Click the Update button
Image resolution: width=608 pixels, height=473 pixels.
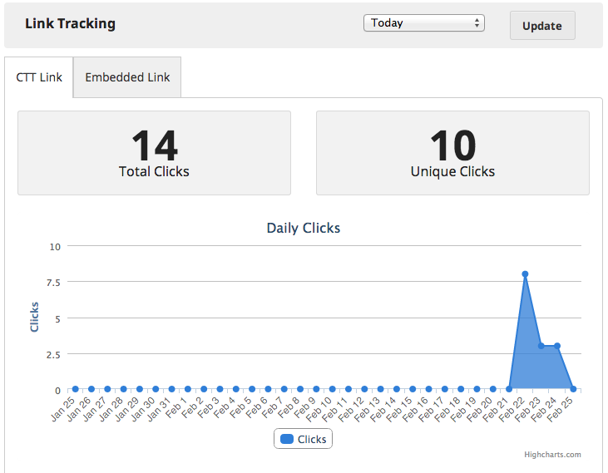(542, 26)
